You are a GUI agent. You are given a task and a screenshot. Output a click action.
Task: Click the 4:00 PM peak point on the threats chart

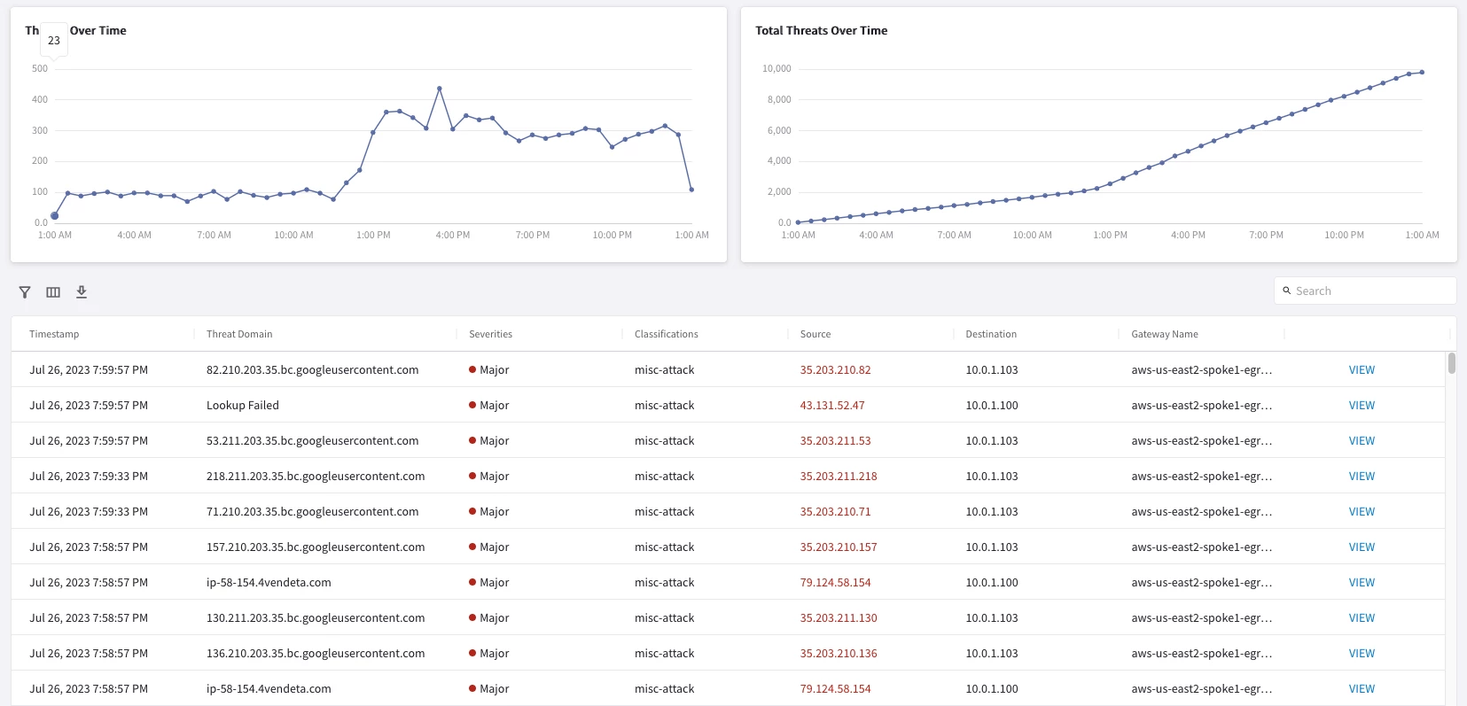coord(440,89)
